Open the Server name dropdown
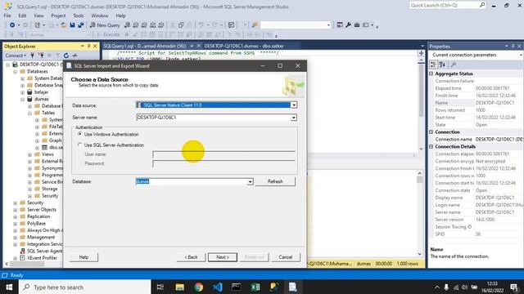524x294 pixels. pos(293,118)
